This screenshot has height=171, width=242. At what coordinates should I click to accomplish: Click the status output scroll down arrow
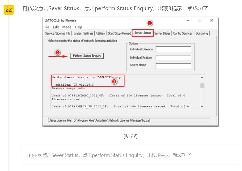[x=202, y=106]
